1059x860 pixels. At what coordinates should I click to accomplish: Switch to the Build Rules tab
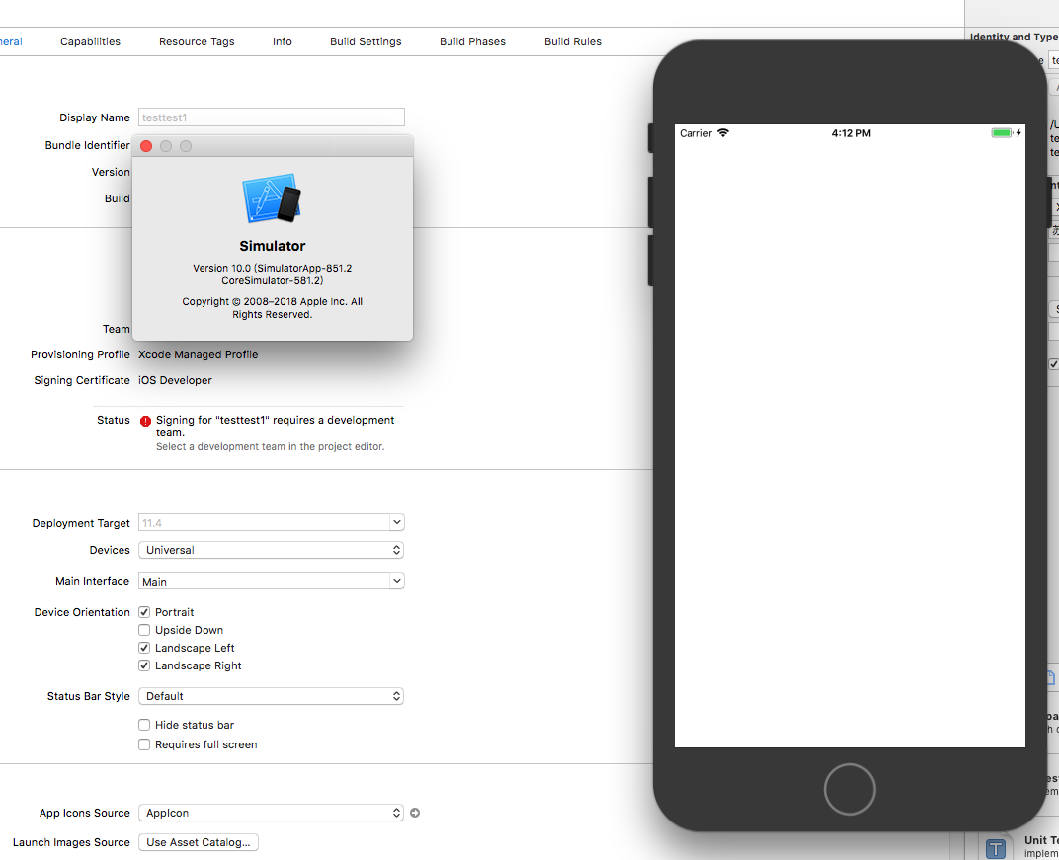573,41
